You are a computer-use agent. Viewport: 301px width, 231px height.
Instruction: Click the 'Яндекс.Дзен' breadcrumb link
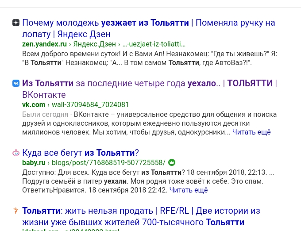[x=95, y=44]
